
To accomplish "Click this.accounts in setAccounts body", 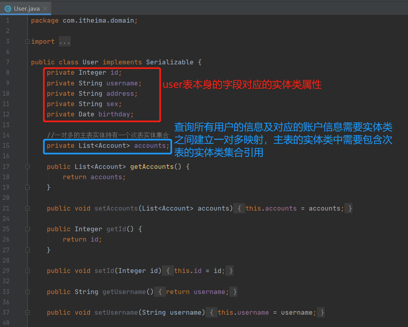I will click(271, 209).
